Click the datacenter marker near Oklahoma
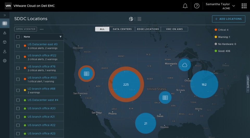 [165, 97]
